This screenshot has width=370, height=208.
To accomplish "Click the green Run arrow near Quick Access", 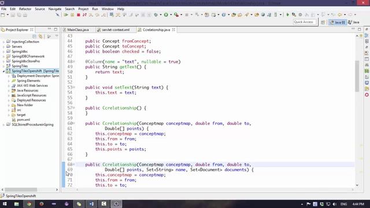I will 288,15.
